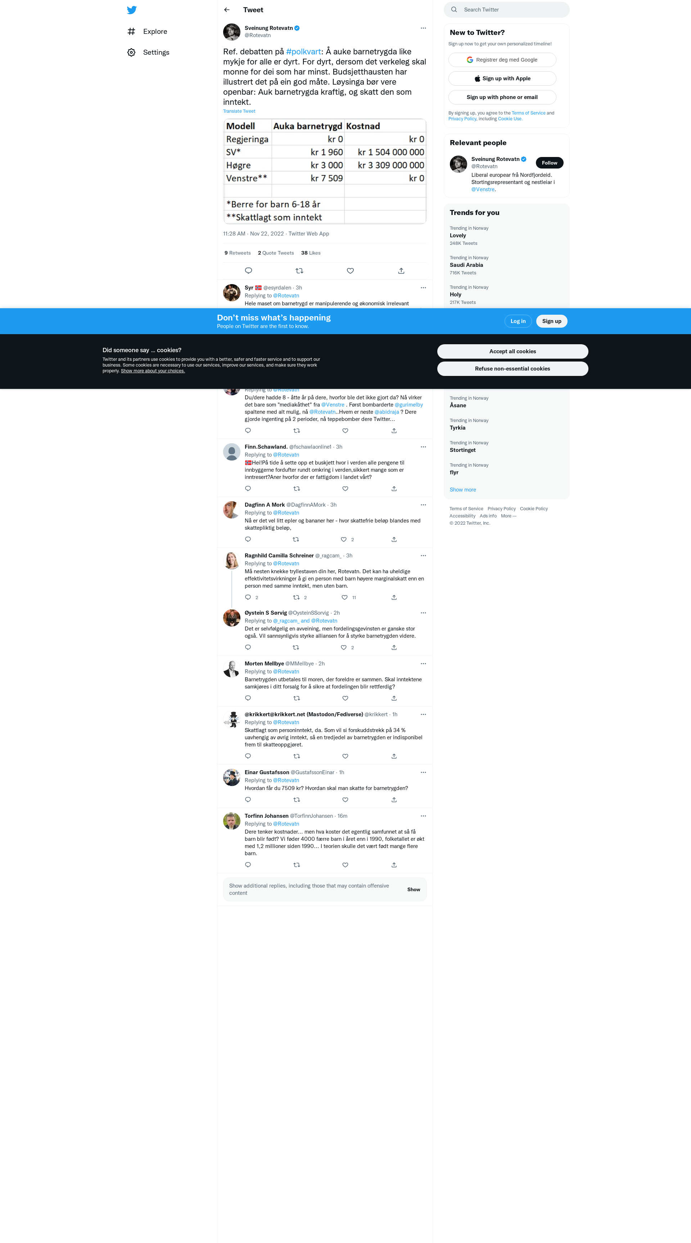Go back using the arrow icon
Image resolution: width=691 pixels, height=1243 pixels.
point(227,10)
